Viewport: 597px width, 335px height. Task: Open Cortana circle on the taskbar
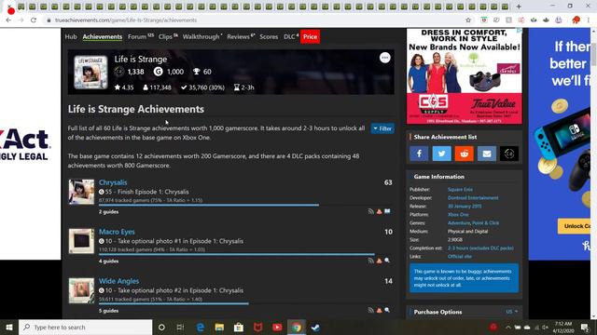point(161,327)
